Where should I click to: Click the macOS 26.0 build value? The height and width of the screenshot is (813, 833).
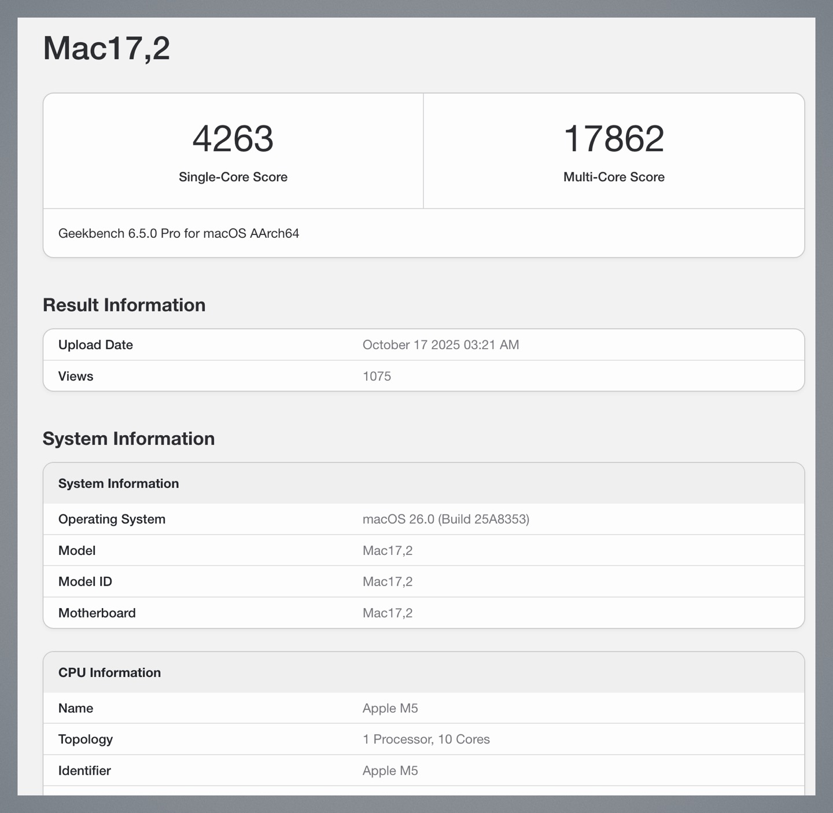445,519
